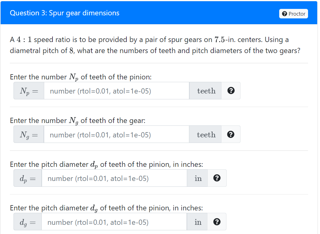Focus the Np number of teeth input

tap(117, 91)
